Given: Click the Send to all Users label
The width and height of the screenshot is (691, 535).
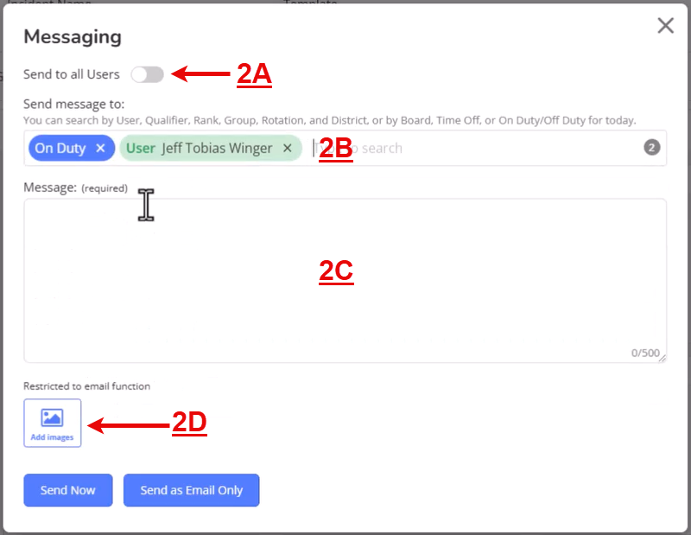Looking at the screenshot, I should [x=72, y=74].
